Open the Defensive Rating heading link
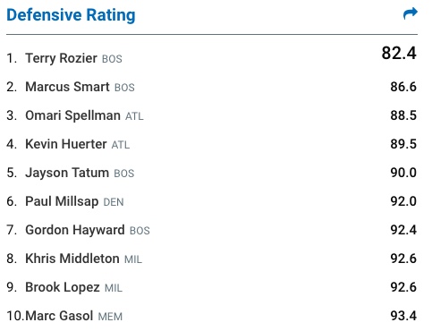The image size is (432, 331). pyautogui.click(x=71, y=15)
